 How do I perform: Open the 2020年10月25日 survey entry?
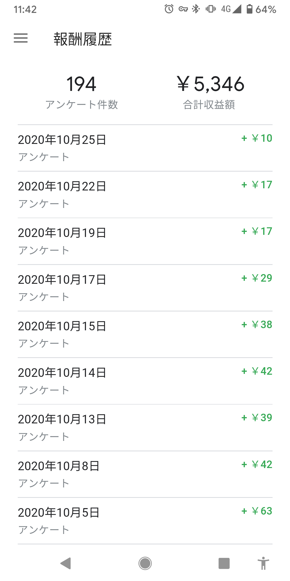[x=145, y=148]
